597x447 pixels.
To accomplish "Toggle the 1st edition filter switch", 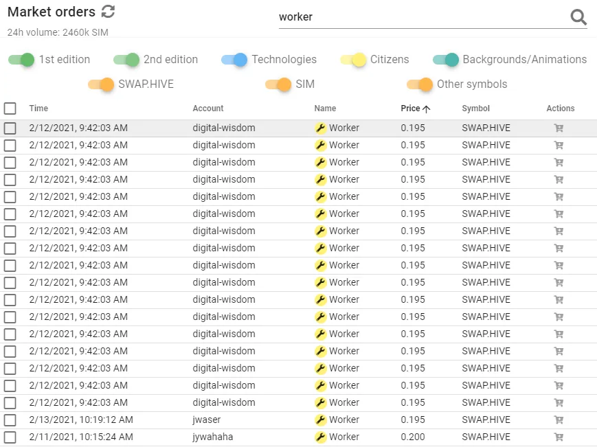I will tap(21, 60).
